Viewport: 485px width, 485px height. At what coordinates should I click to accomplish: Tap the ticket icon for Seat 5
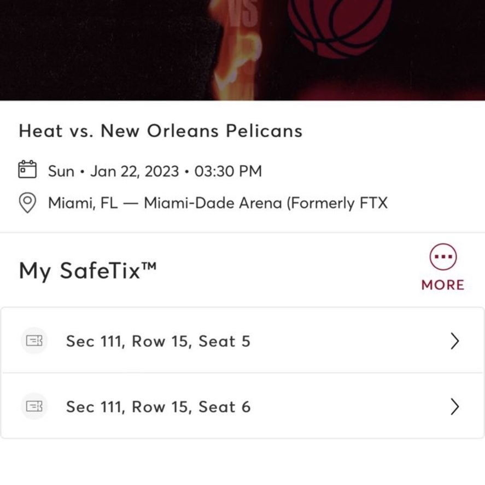pyautogui.click(x=34, y=341)
